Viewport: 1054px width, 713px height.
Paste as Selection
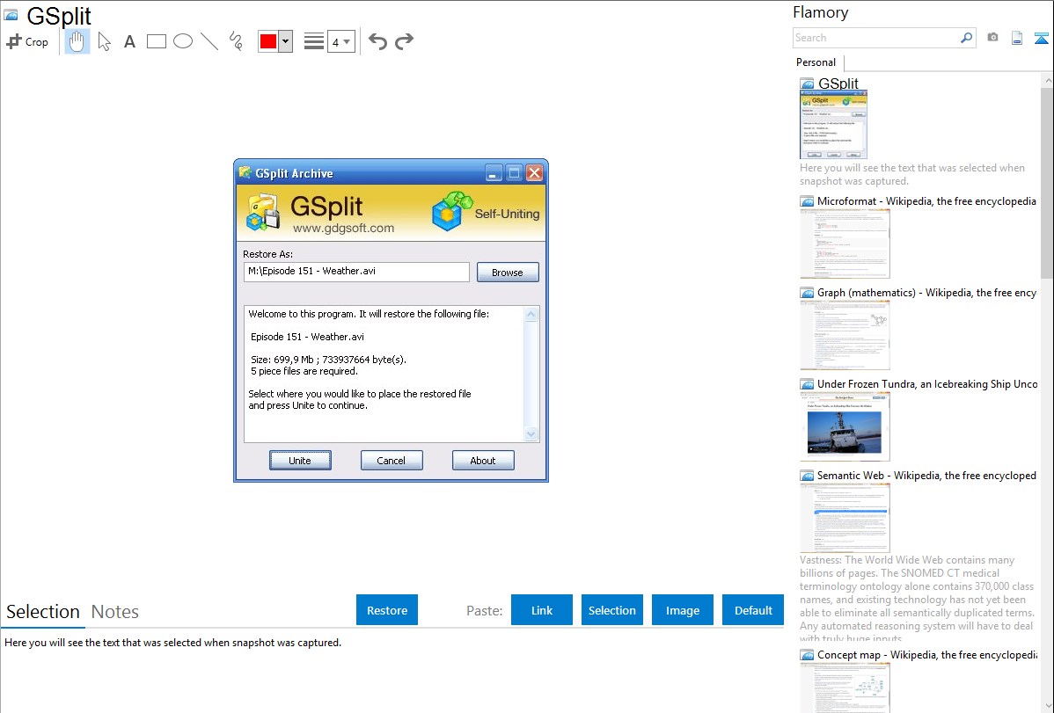(612, 610)
